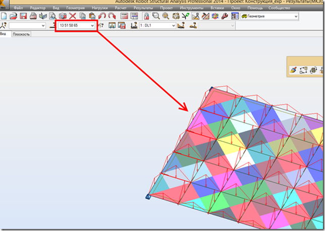Open the Геометрия layout dropdown

(x=269, y=16)
